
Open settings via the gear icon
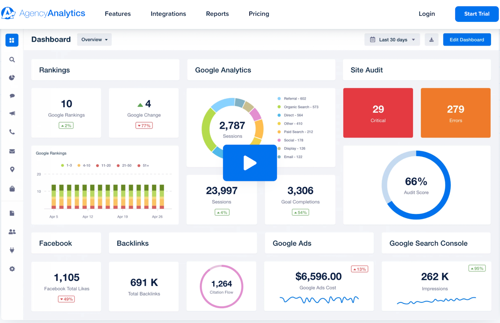12,268
